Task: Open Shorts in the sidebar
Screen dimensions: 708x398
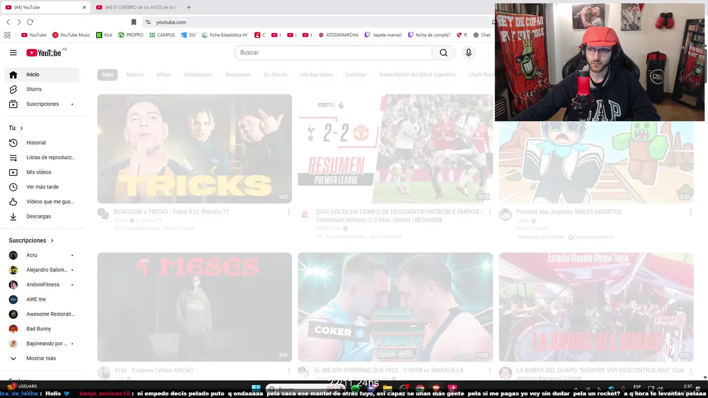Action: pyautogui.click(x=42, y=89)
